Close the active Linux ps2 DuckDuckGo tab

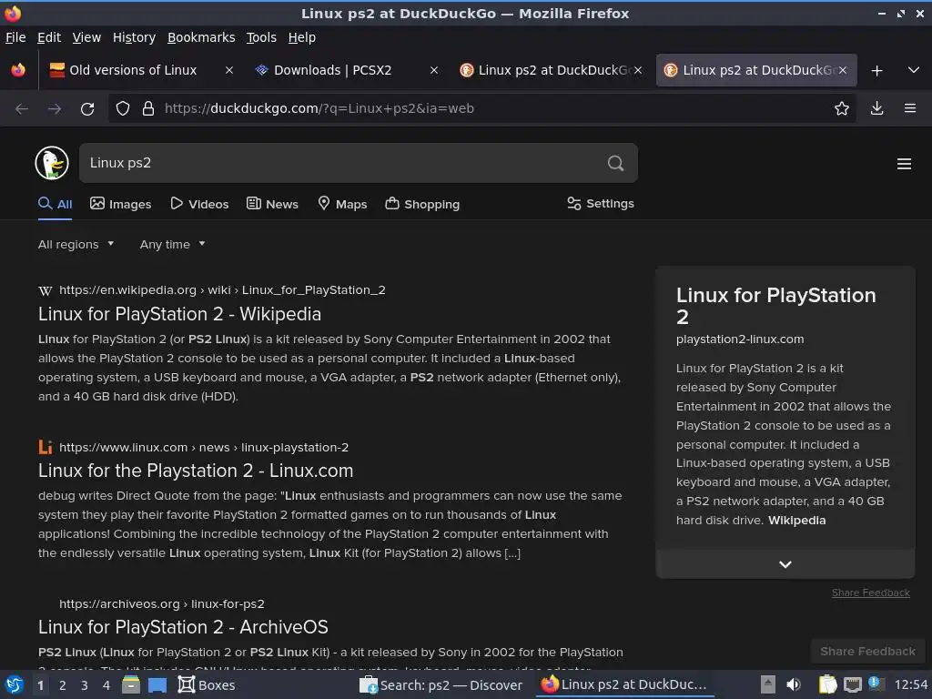coord(843,70)
